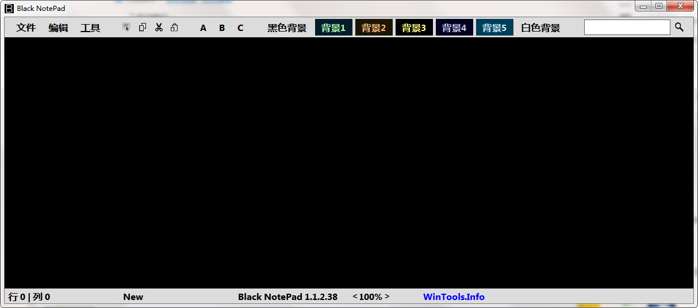The width and height of the screenshot is (698, 308).
Task: Open the 编辑 menu
Action: click(58, 28)
